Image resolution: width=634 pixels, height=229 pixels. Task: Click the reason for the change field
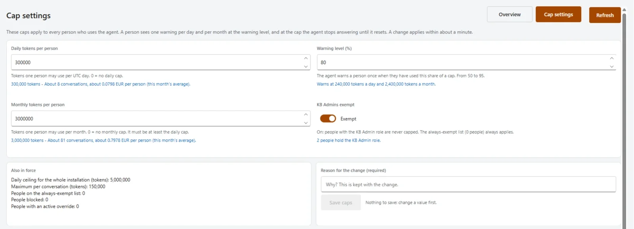coord(468,184)
